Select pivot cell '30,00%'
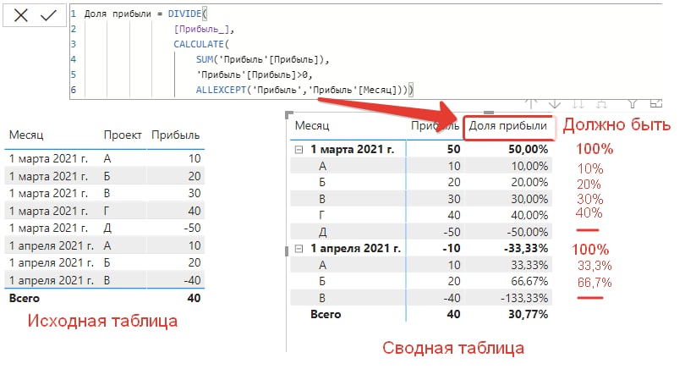 click(529, 199)
